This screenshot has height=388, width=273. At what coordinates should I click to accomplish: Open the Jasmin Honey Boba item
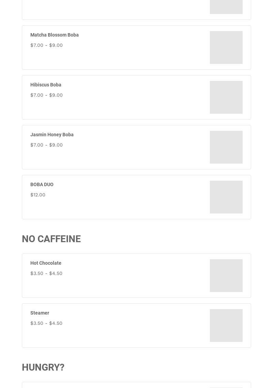[52, 135]
